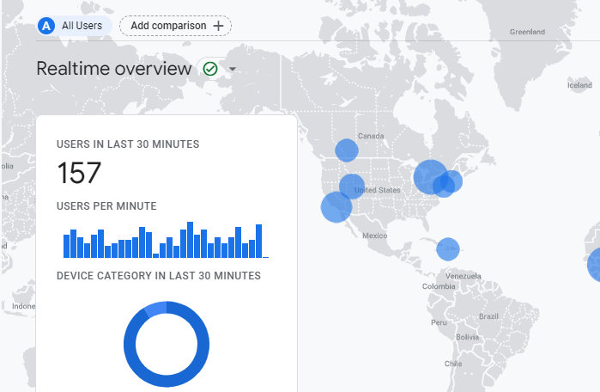This screenshot has width=600, height=392.
Task: Click the Realtime overview title
Action: [114, 69]
